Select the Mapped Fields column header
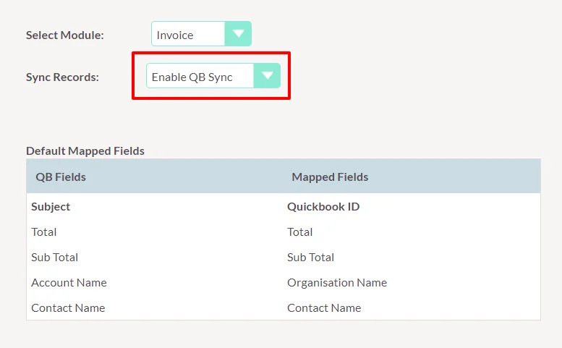This screenshot has width=562, height=348. tap(330, 177)
